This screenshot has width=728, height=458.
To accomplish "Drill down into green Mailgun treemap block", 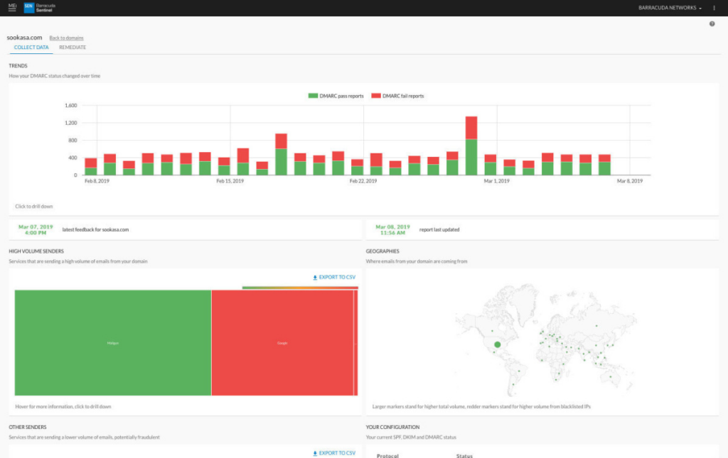I will tap(113, 342).
